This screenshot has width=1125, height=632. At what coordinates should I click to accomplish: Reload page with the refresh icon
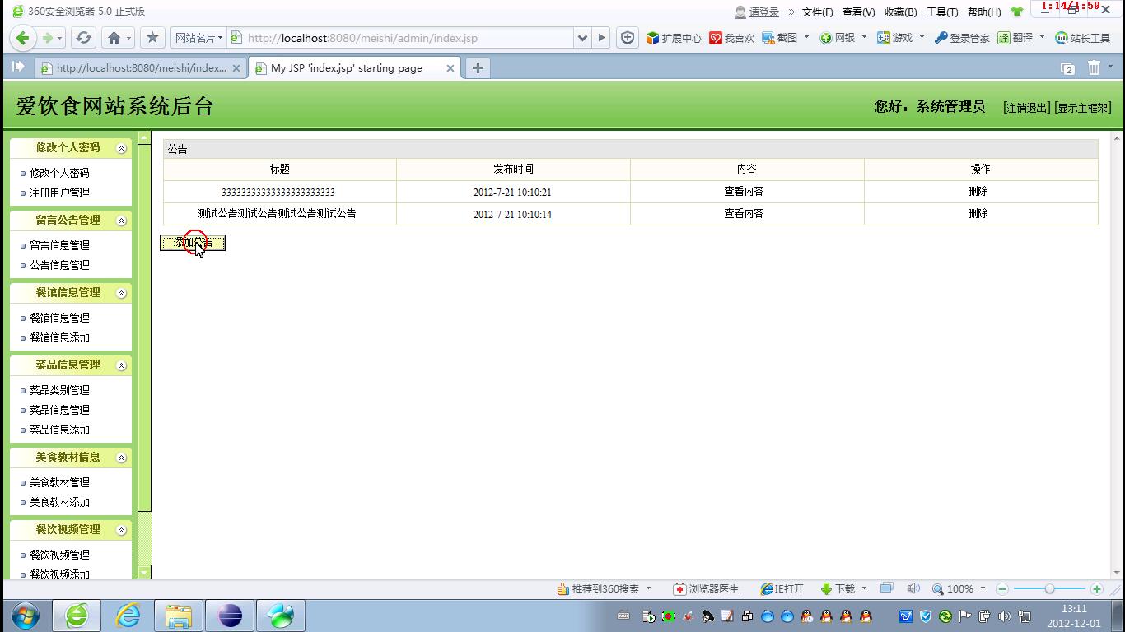point(83,38)
